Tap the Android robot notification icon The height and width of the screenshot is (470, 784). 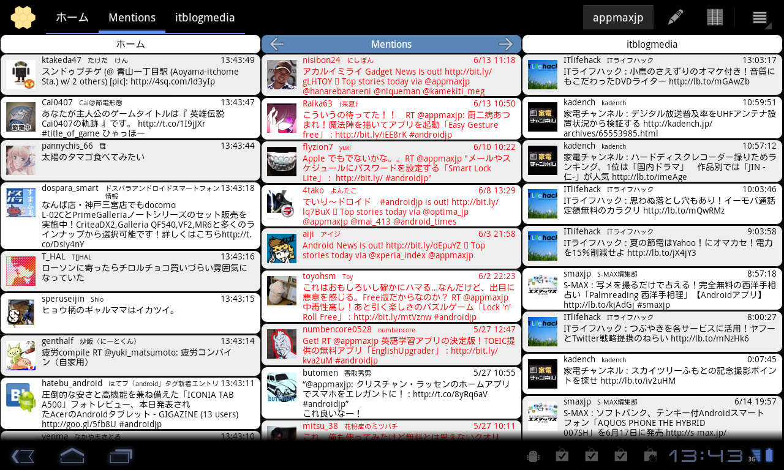pos(533,456)
